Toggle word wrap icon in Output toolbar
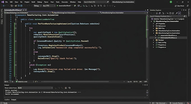This screenshot has width=191, height=104. (x=70, y=88)
